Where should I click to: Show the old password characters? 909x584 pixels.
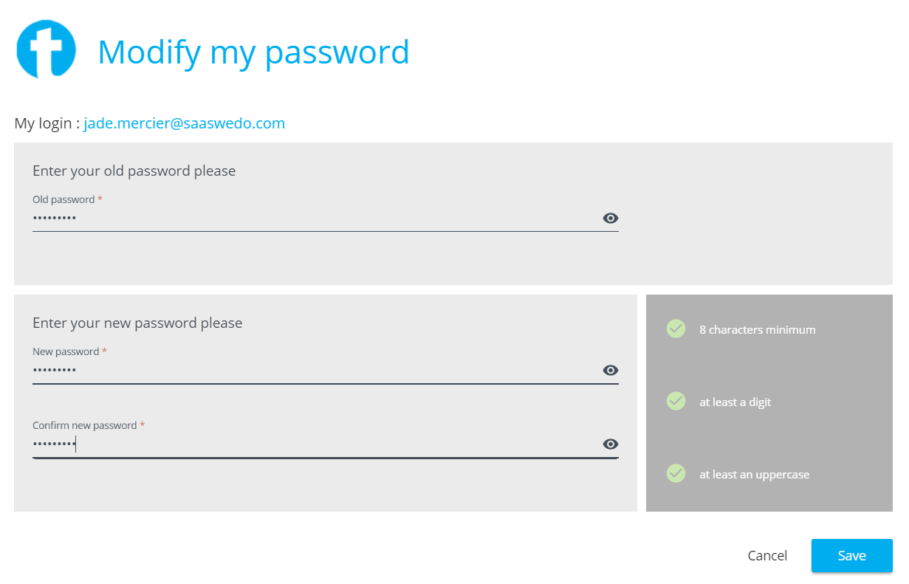coord(610,218)
